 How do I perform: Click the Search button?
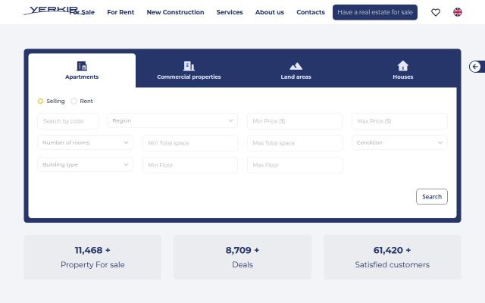tap(432, 197)
